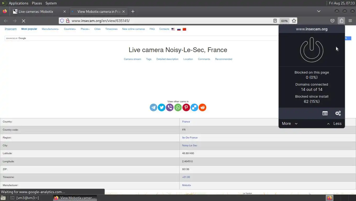Open Pocket save icon
Image resolution: width=356 pixels, height=201 pixels.
[x=332, y=21]
